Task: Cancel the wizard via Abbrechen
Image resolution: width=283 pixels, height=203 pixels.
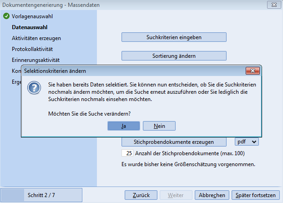Action: pyautogui.click(x=212, y=195)
